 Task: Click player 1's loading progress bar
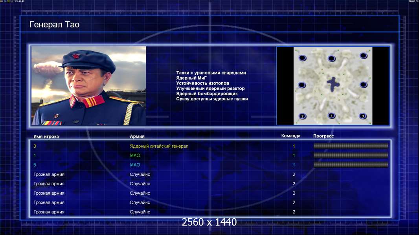pyautogui.click(x=351, y=155)
